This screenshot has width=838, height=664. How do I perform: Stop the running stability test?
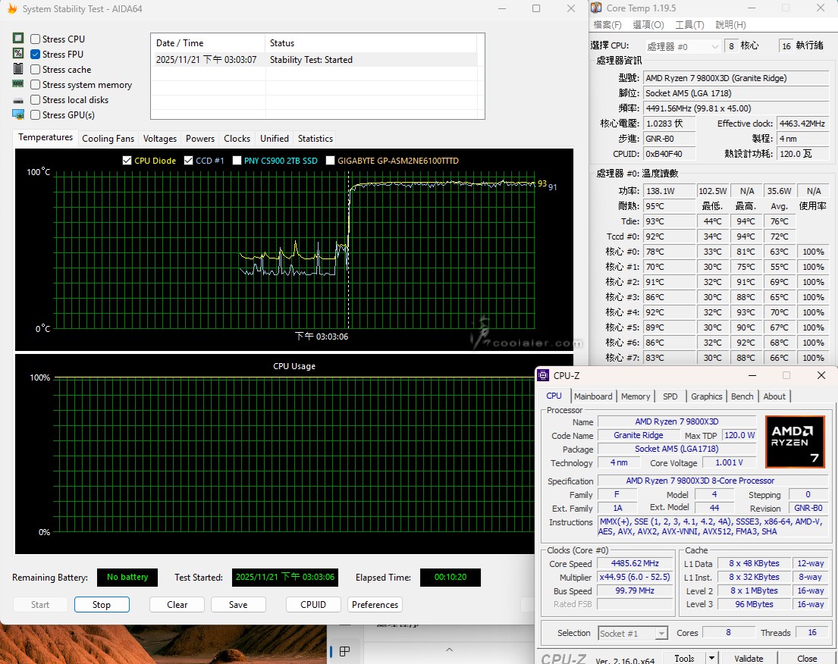(x=102, y=605)
